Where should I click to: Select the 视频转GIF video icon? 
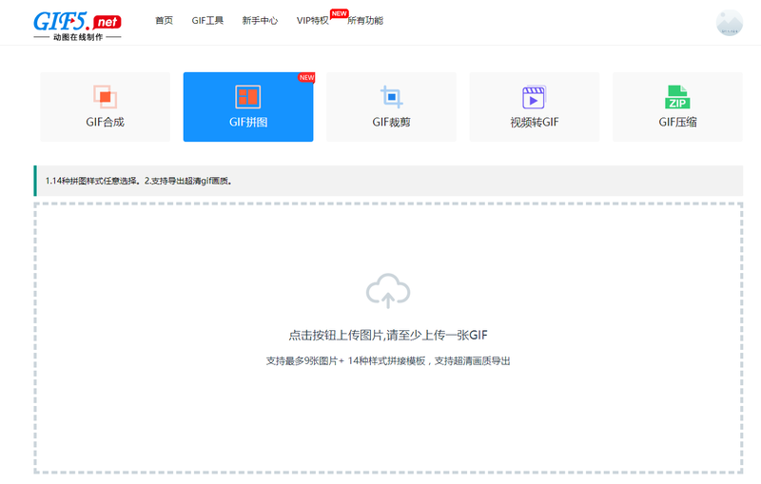[x=534, y=97]
